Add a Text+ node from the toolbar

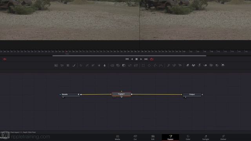point(68,65)
